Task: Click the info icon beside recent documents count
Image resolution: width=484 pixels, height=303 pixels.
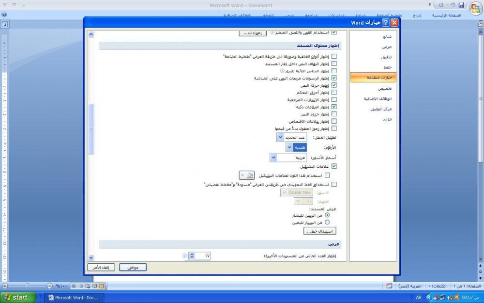Action: [x=184, y=255]
